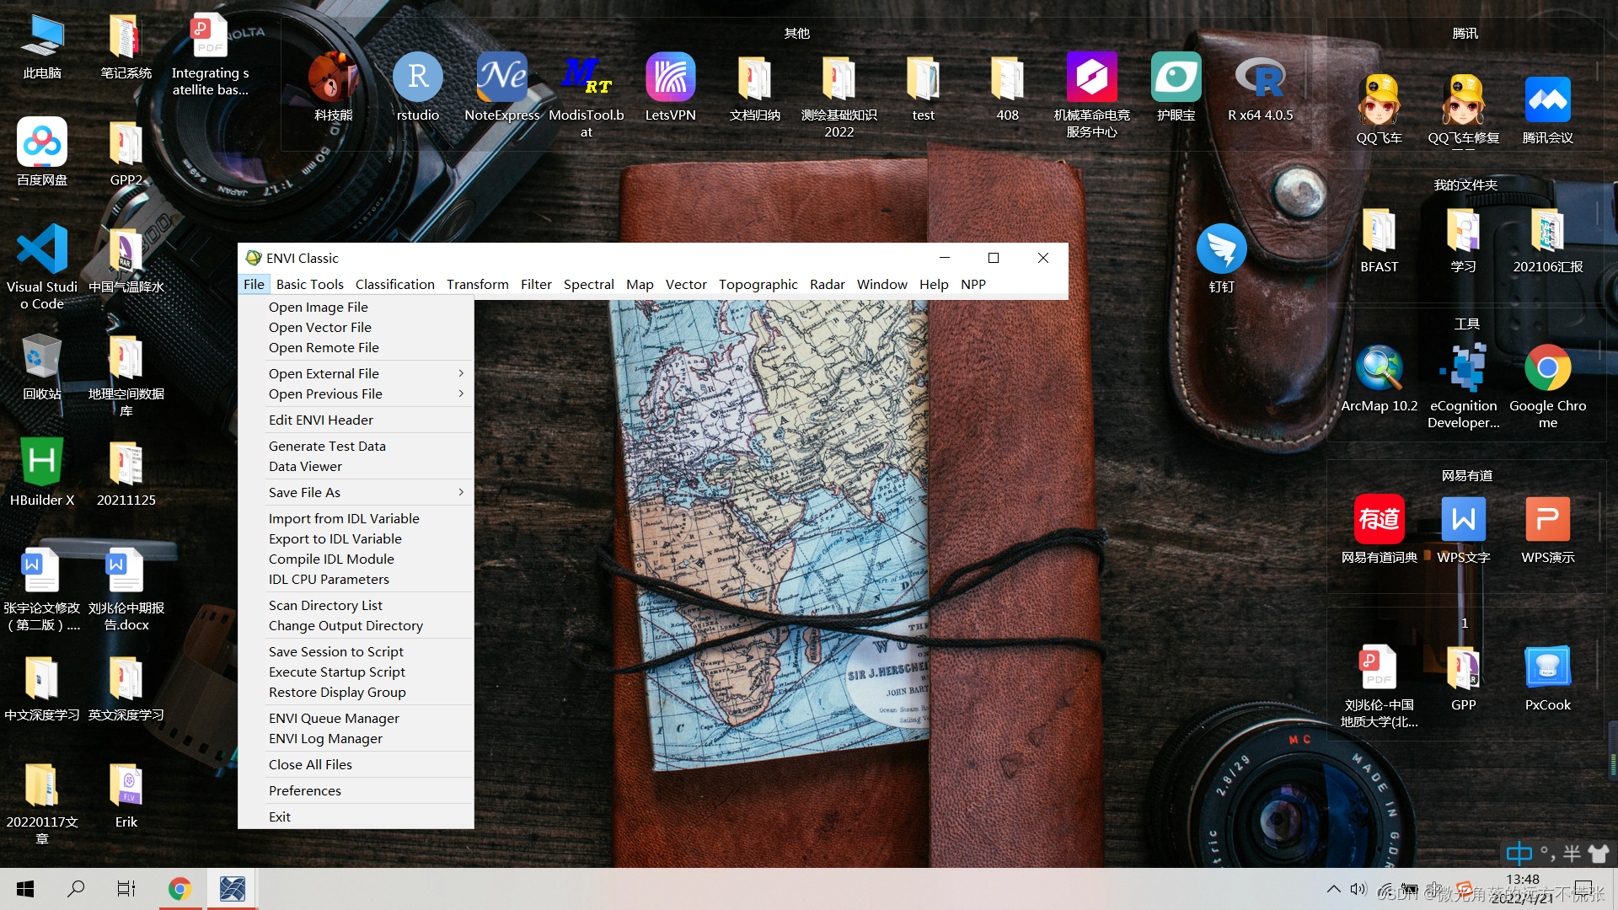Click the ENVI taskbar icon
1618x910 pixels.
click(232, 889)
